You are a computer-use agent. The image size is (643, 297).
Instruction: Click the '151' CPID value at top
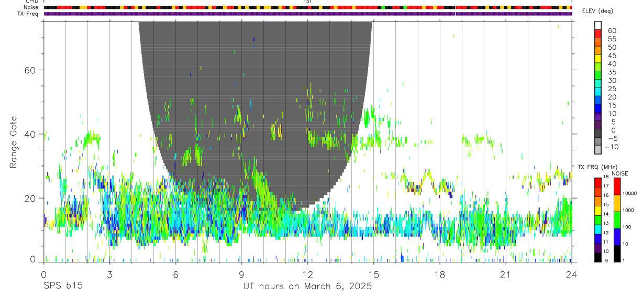[307, 2]
